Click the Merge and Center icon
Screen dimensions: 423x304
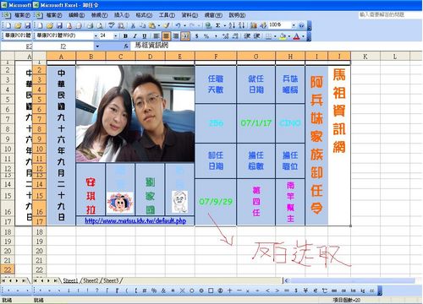coord(185,36)
